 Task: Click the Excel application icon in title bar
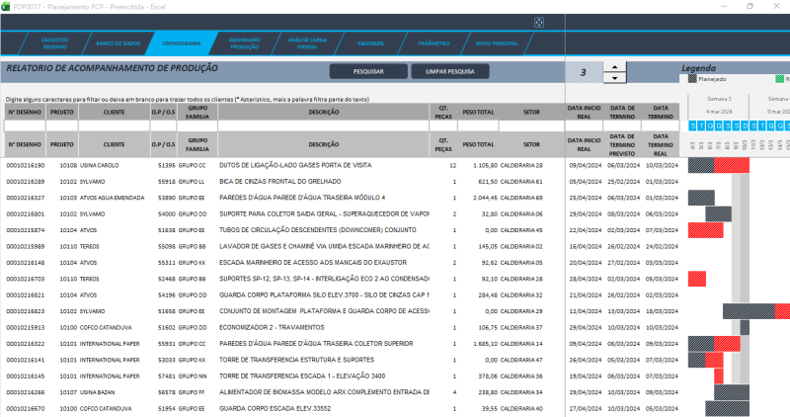click(5, 5)
